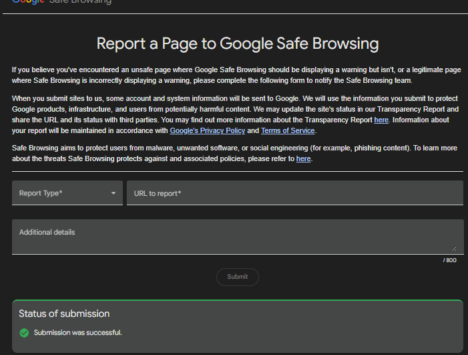Click the Google Safe Browsing logo
The image size is (468, 355).
coord(62,2)
